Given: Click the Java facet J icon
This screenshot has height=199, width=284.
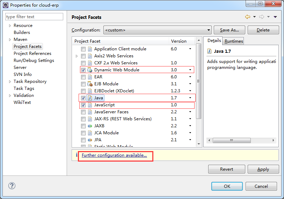Looking at the screenshot, I should (x=90, y=98).
